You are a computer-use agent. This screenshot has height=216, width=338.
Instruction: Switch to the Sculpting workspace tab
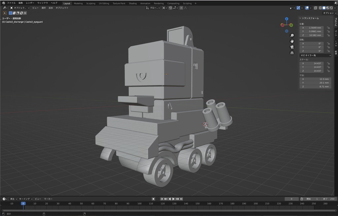point(91,3)
